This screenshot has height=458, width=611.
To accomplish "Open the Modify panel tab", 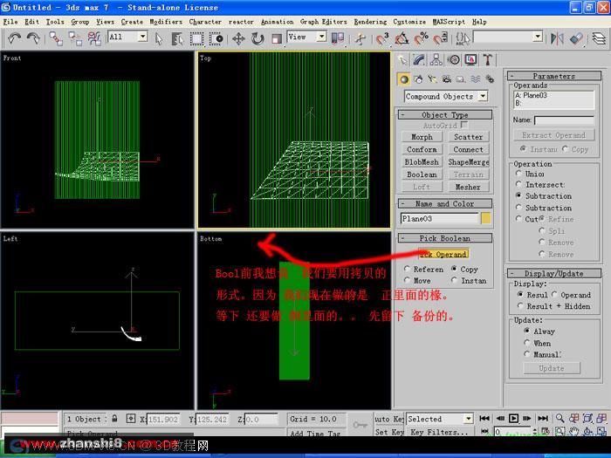I will 419,59.
